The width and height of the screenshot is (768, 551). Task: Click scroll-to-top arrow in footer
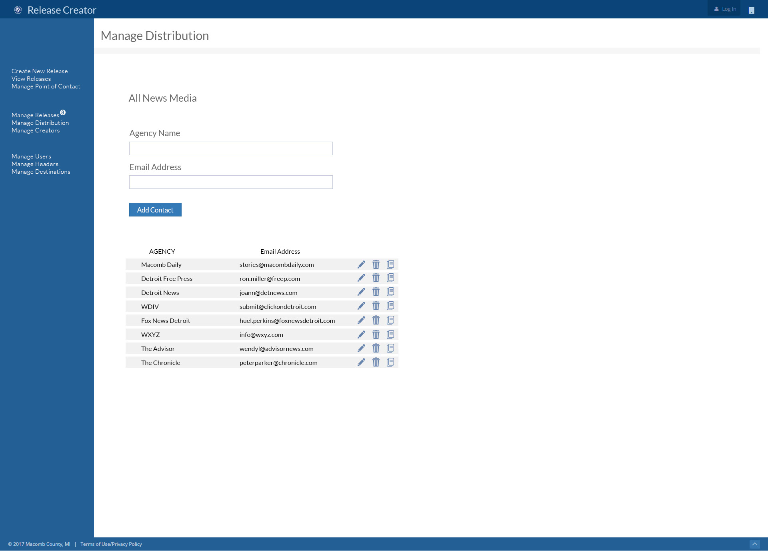754,544
